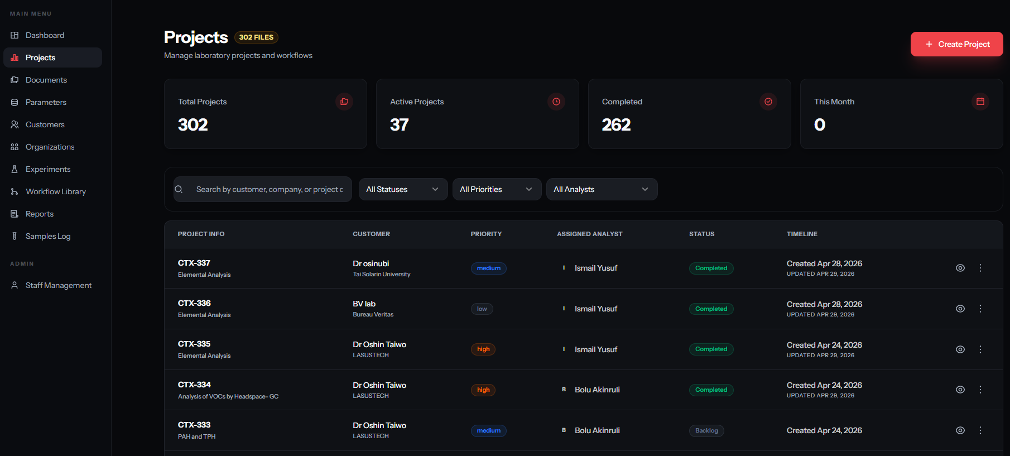Click the Create Project button
1010x456 pixels.
[956, 44]
